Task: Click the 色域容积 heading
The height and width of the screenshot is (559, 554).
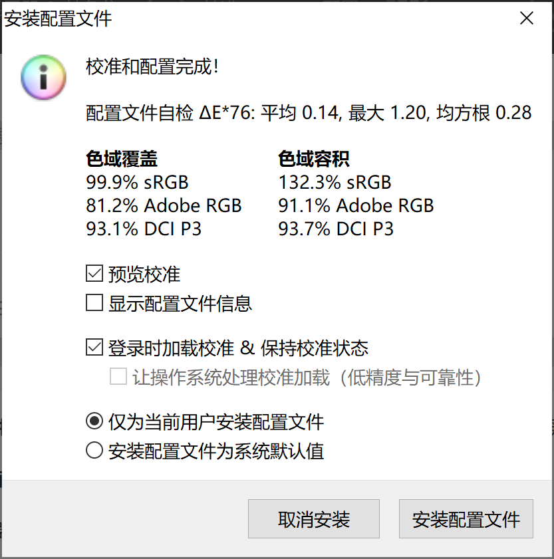Action: click(314, 159)
